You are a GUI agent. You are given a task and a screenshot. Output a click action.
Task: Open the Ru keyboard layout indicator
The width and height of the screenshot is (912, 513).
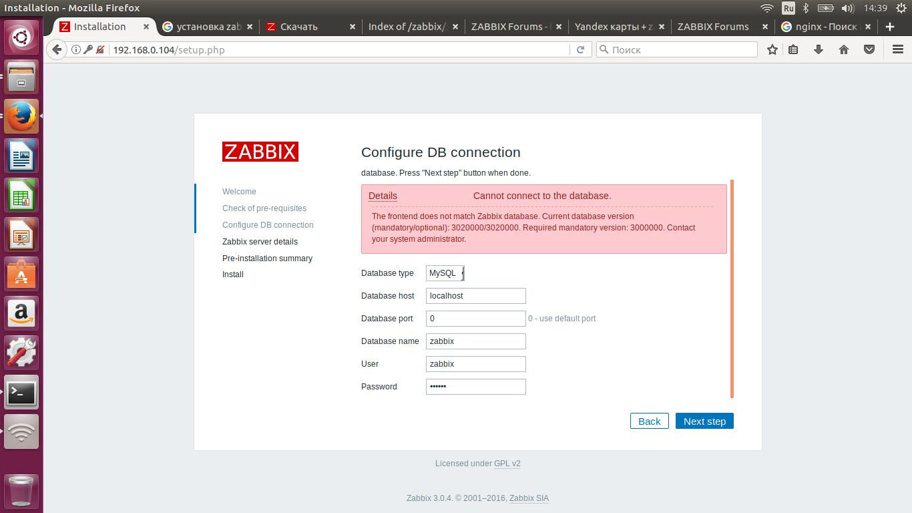(788, 8)
